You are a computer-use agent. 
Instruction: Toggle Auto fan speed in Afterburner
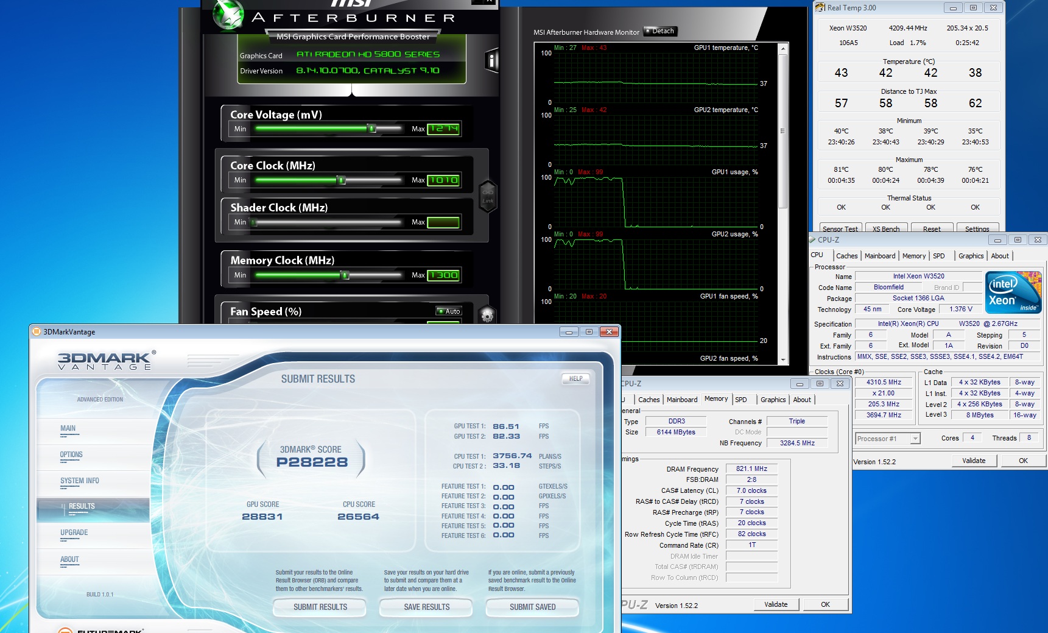coord(449,311)
